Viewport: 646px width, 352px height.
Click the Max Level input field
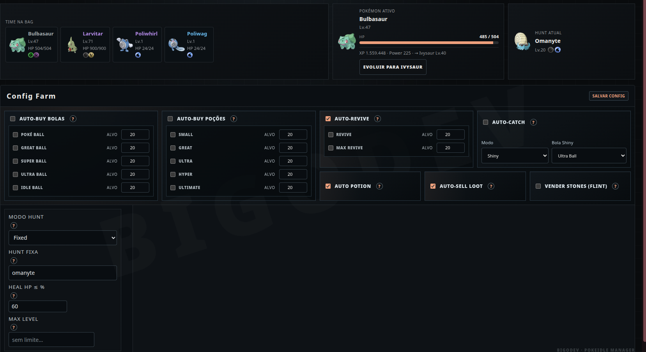(51, 340)
